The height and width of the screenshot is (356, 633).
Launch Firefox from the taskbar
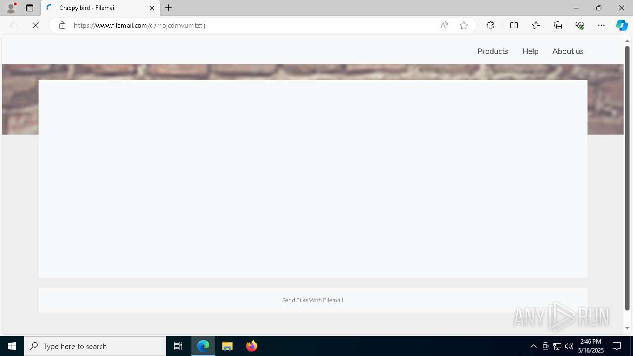click(252, 346)
